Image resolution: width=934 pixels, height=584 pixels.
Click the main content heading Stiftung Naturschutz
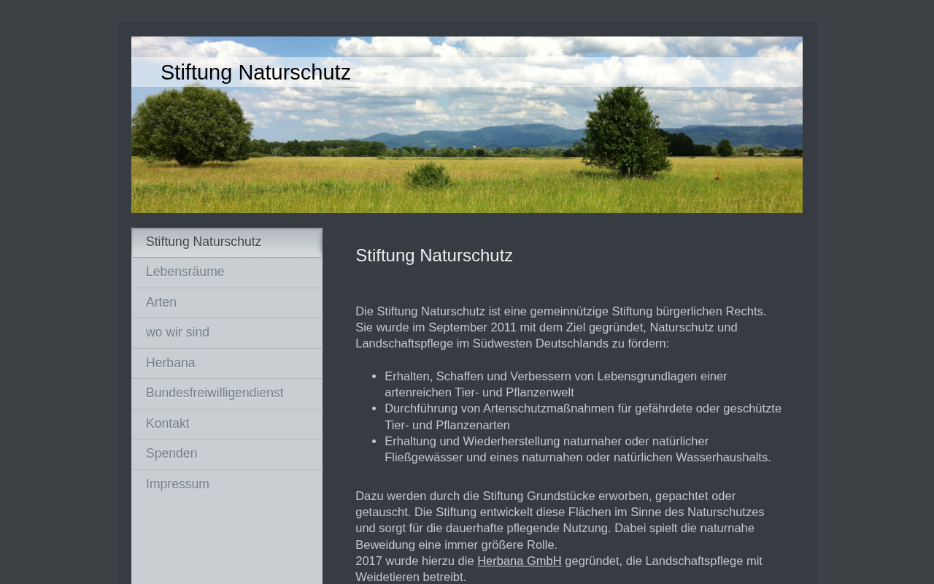point(434,255)
